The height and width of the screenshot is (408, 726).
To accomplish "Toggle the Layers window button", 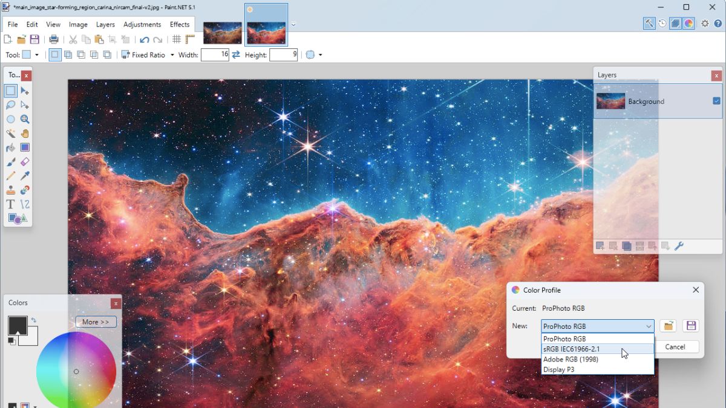I will 675,24.
